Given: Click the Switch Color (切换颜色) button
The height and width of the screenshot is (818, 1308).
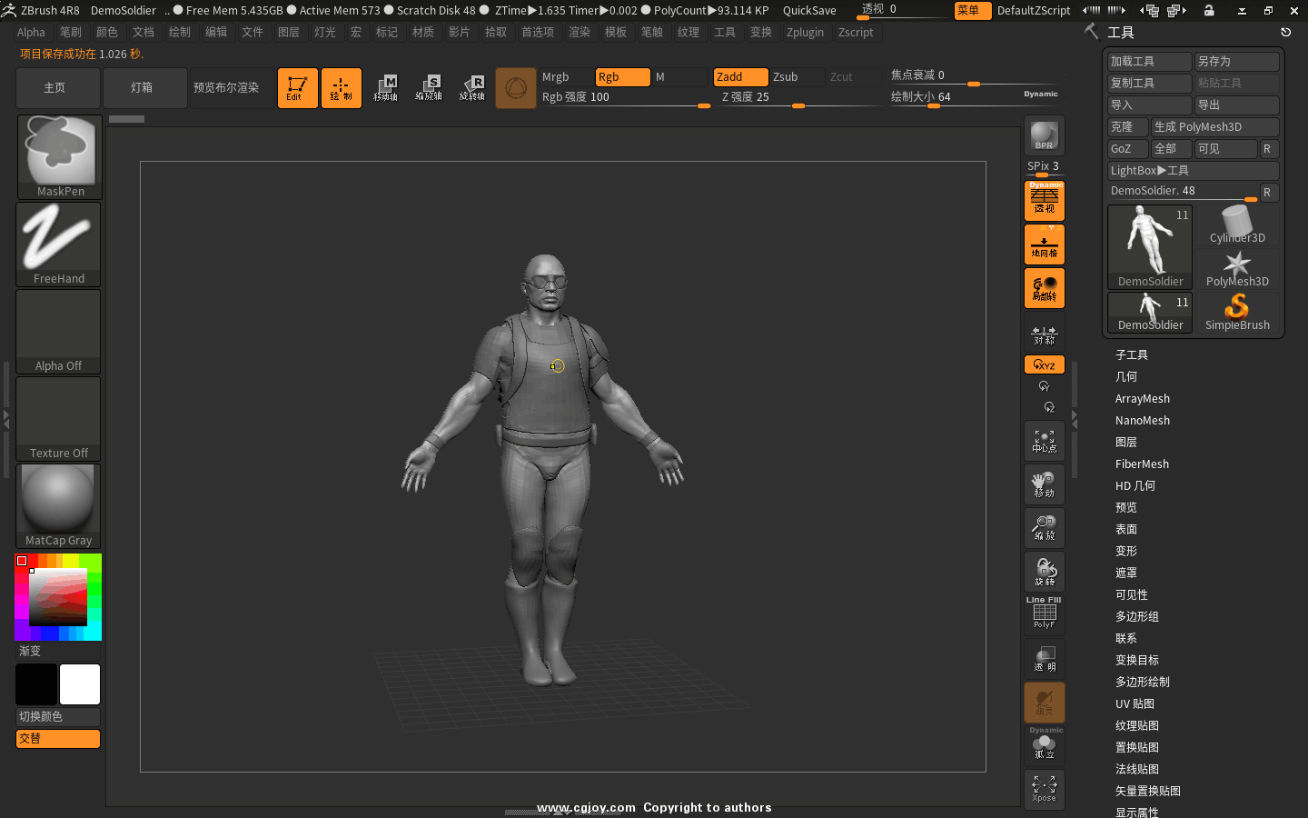Looking at the screenshot, I should [x=58, y=716].
